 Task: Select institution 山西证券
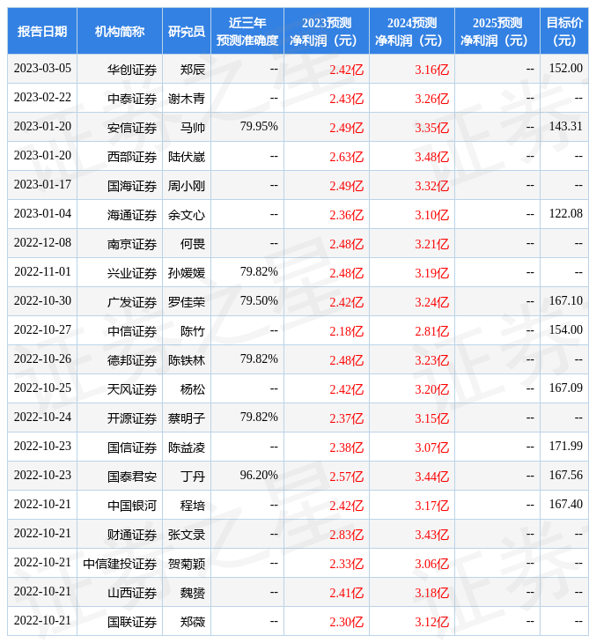pos(132,594)
